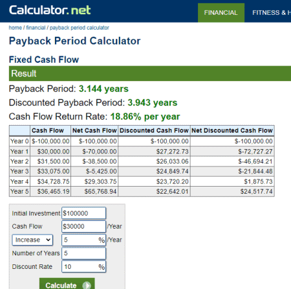Follow the financial breadcrumb link

(x=36, y=28)
